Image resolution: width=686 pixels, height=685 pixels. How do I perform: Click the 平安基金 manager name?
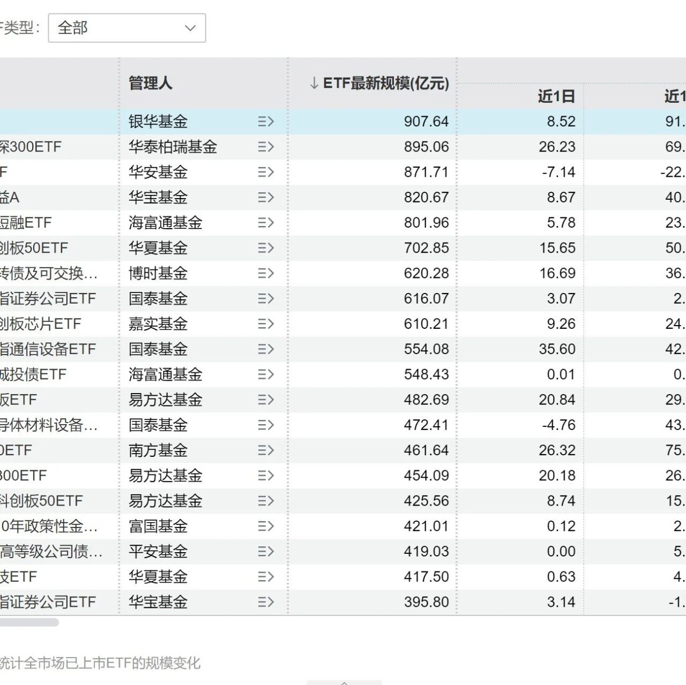[x=158, y=552]
